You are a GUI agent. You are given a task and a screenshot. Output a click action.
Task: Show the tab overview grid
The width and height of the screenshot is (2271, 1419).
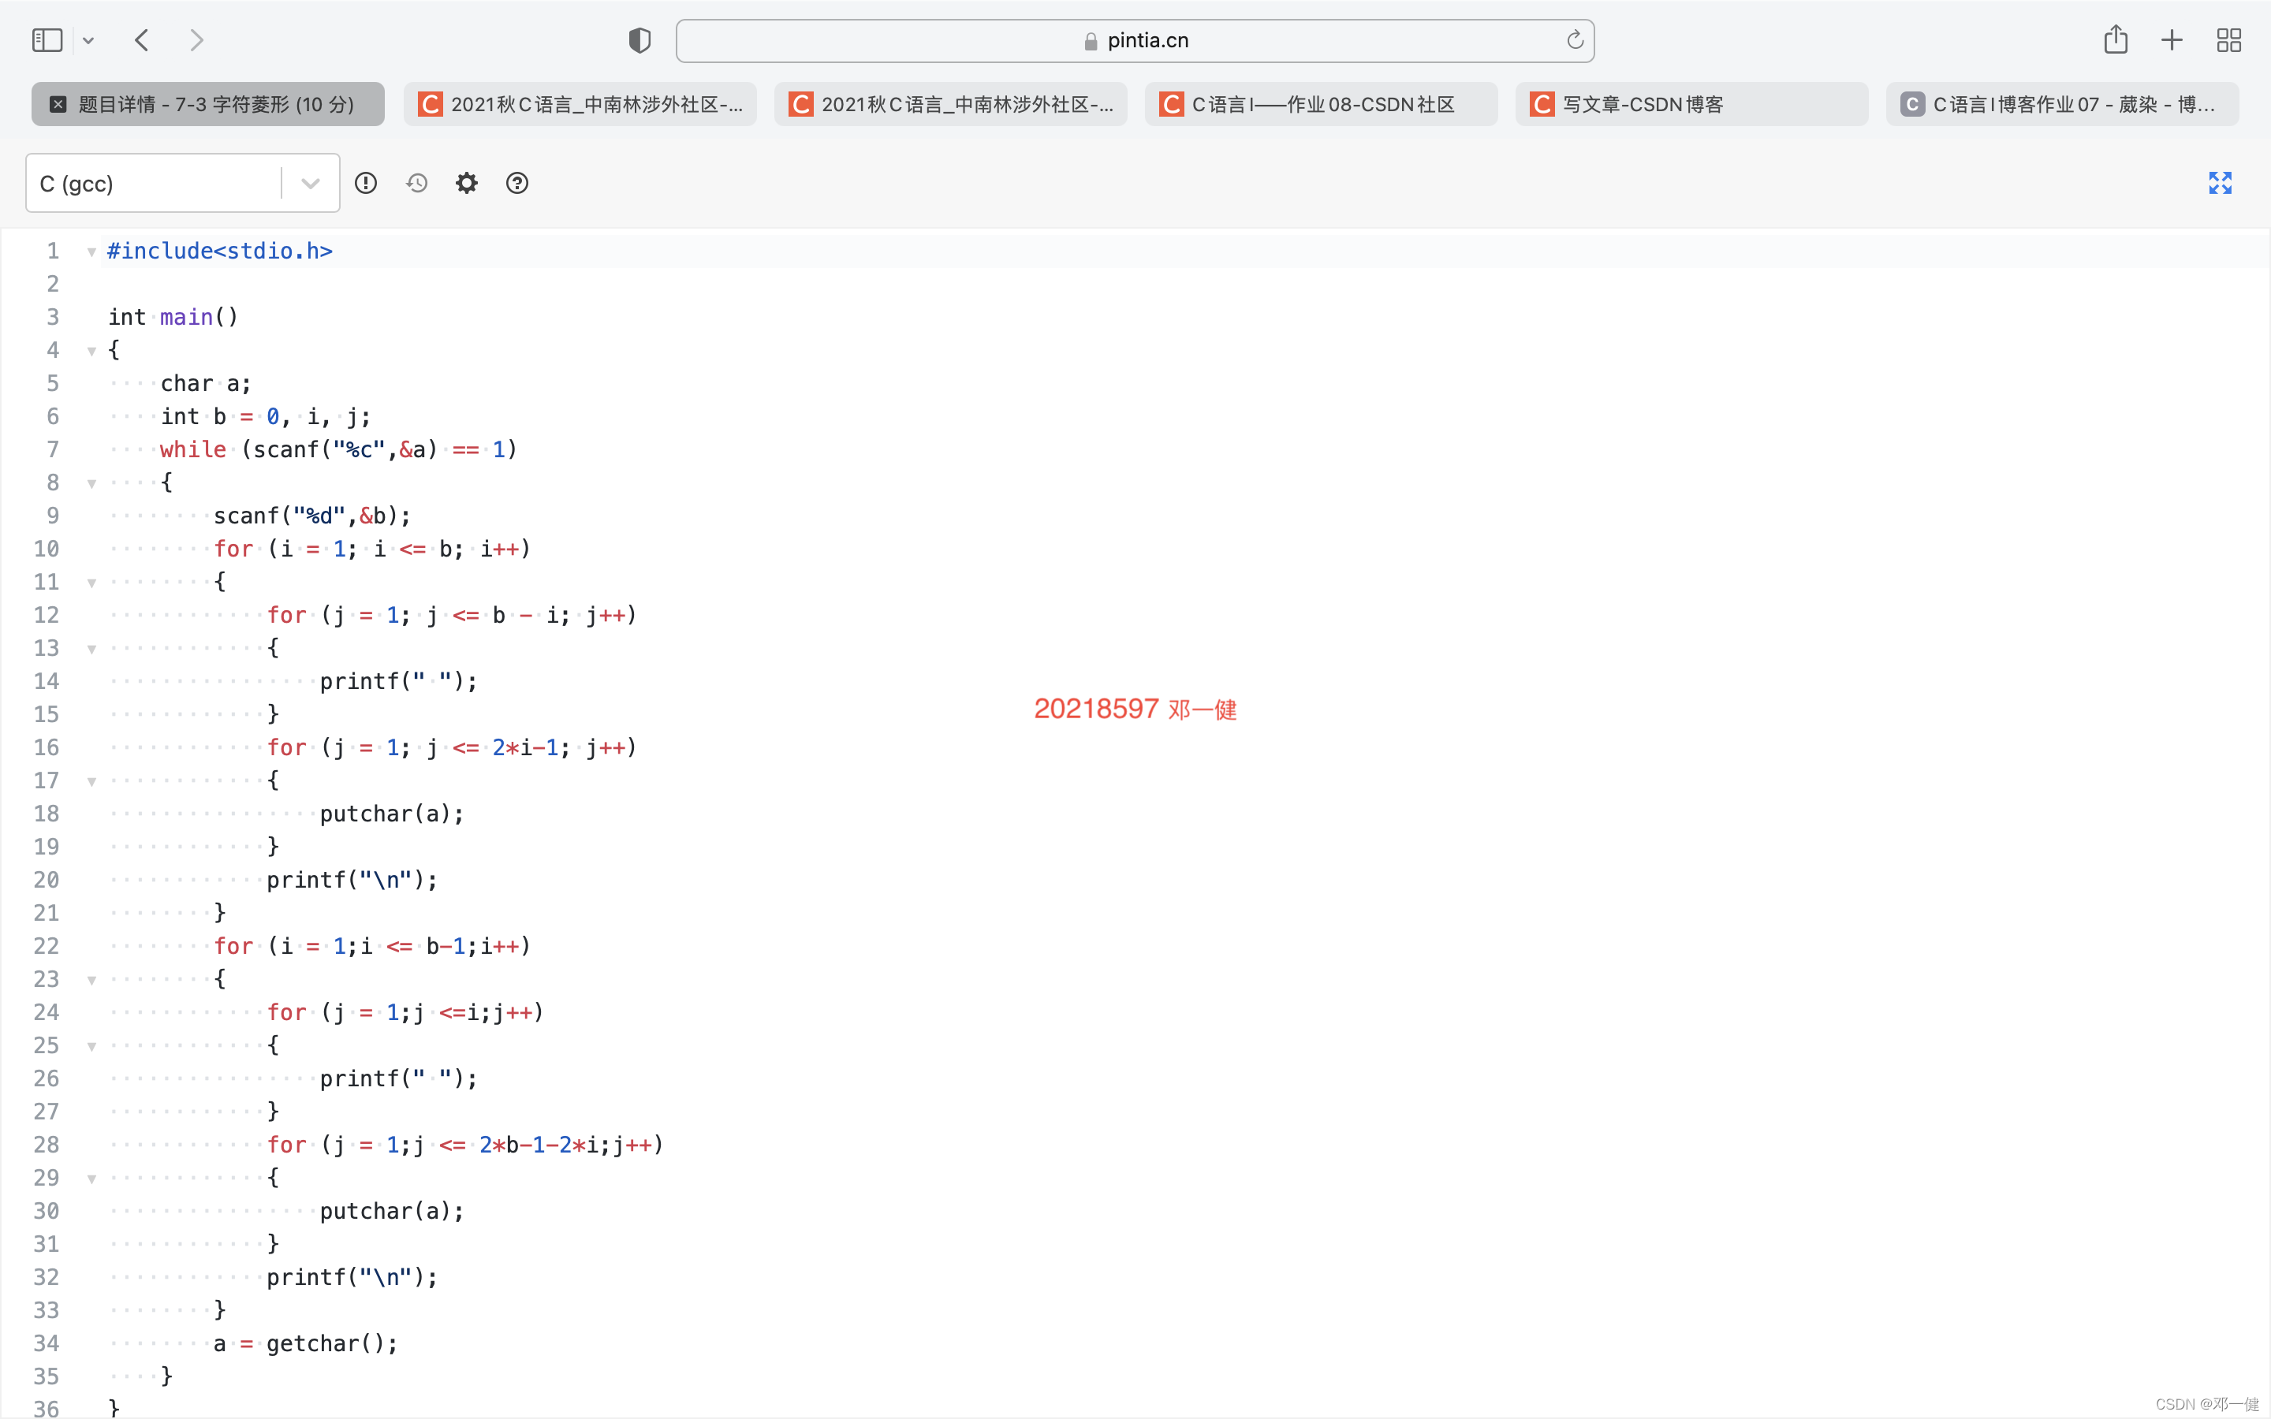[2228, 40]
